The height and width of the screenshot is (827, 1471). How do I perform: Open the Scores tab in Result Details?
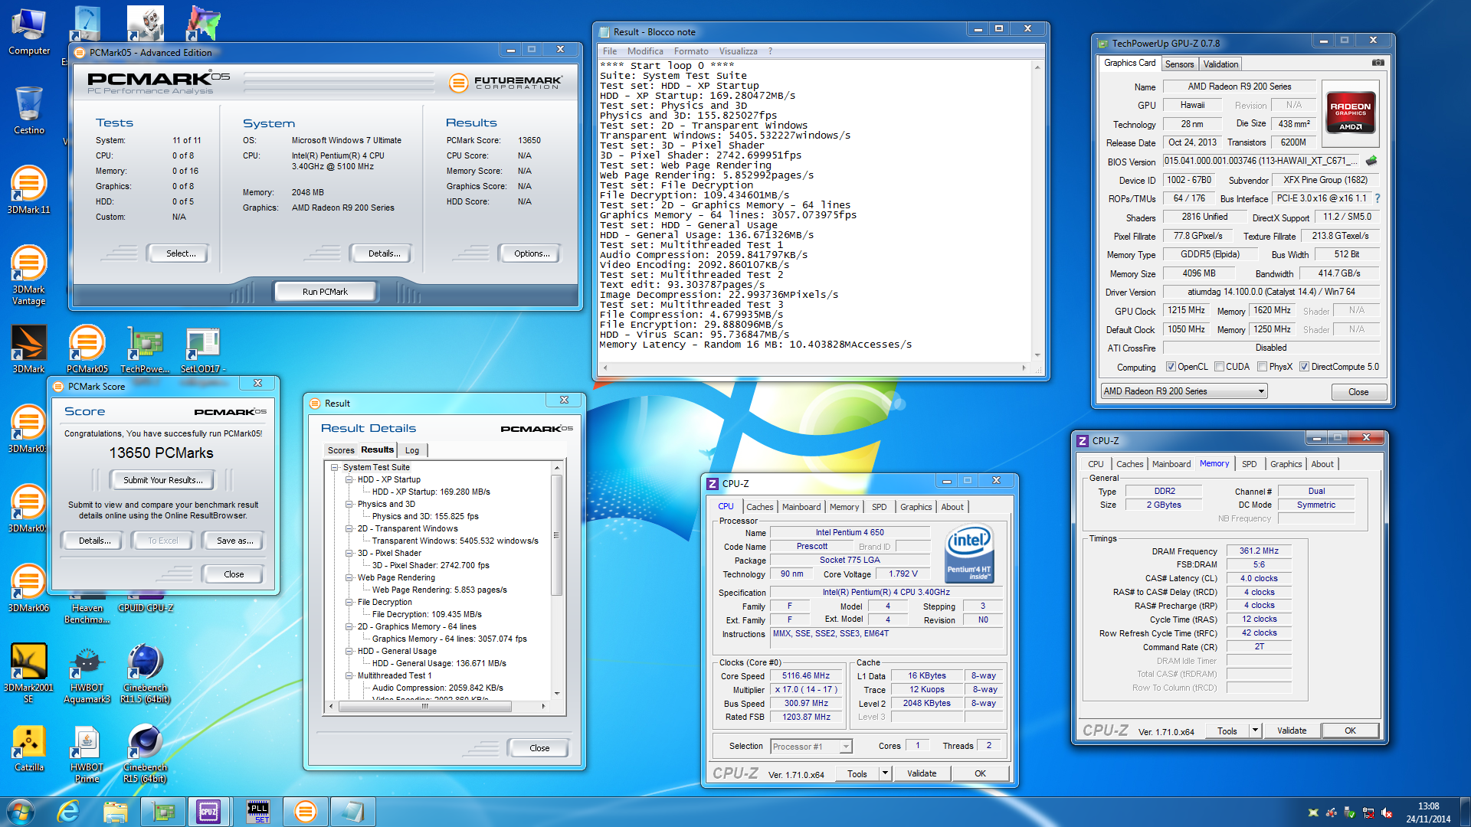[341, 450]
